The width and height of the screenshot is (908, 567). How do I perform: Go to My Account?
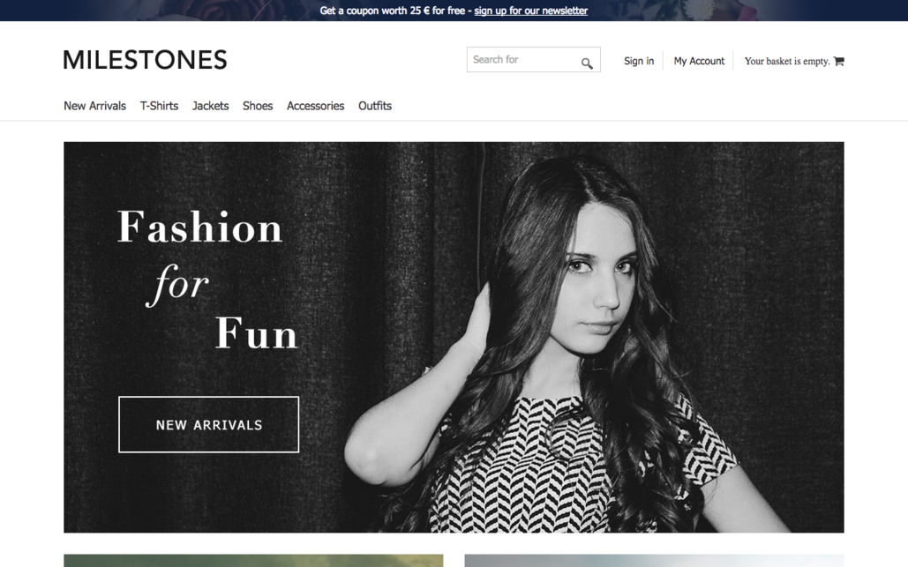[x=699, y=61]
